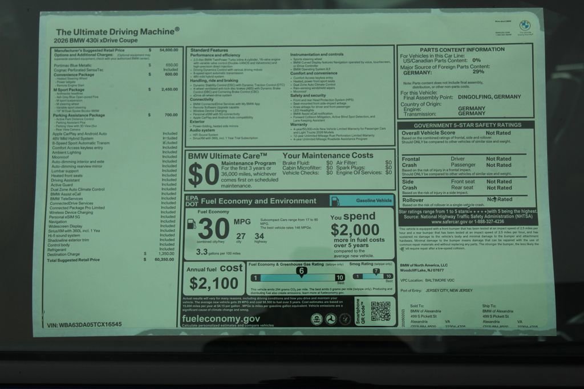Click the rightmost agency seal beside Smartphone QR Code
The image size is (584, 389).
point(344,319)
